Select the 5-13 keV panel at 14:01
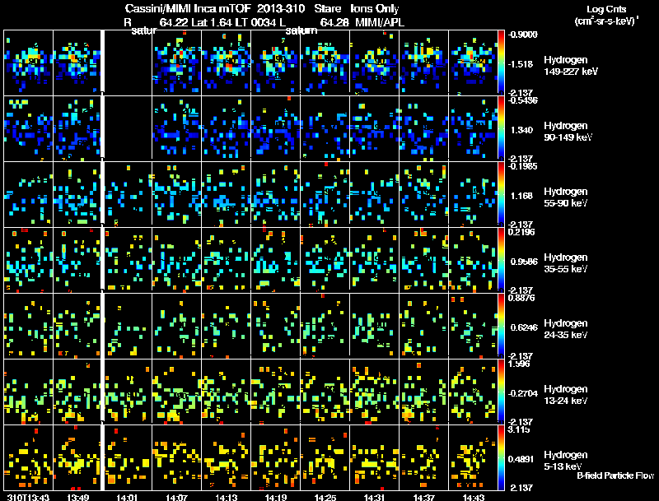Viewport: 659px width, 501px height. point(128,457)
